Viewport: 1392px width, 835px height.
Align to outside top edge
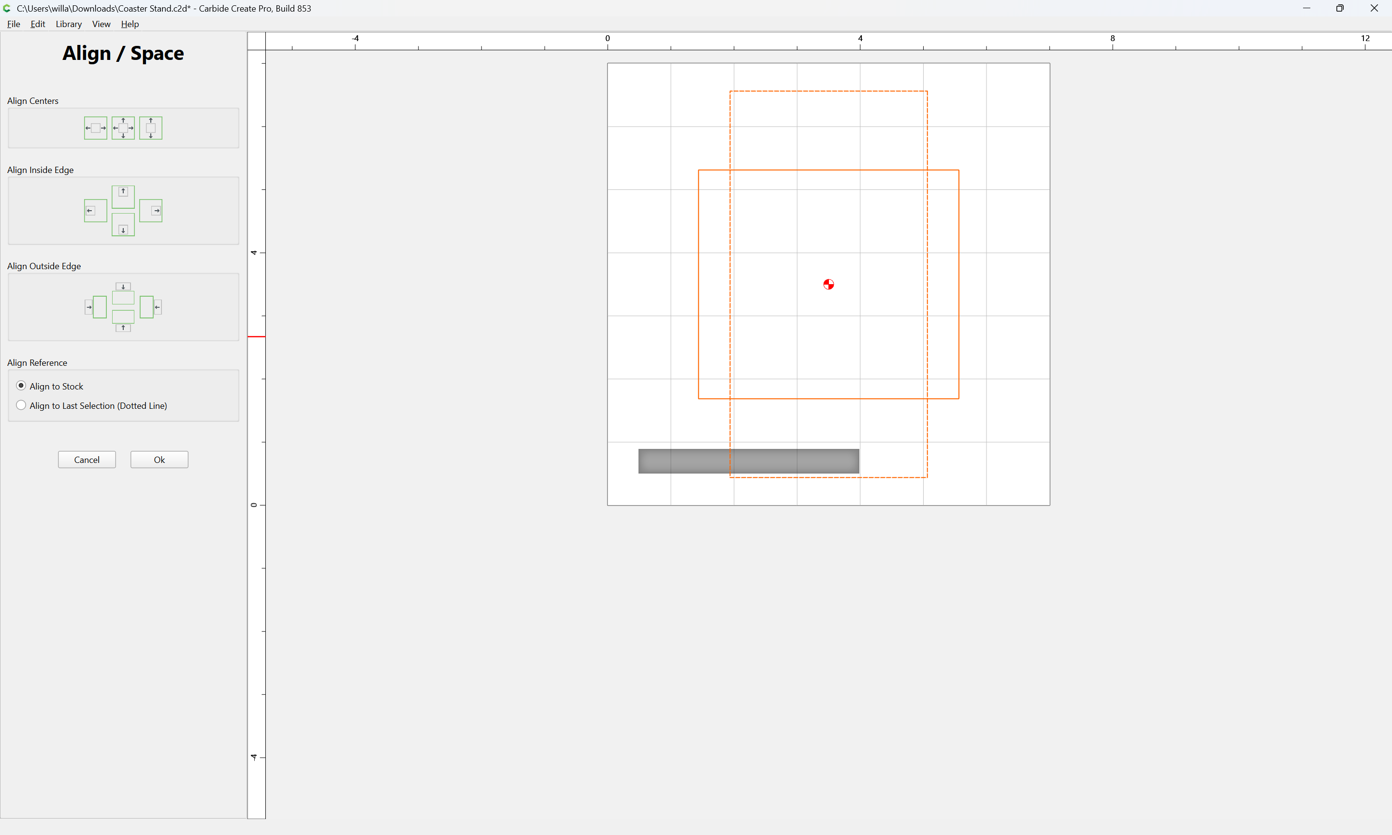tap(123, 293)
